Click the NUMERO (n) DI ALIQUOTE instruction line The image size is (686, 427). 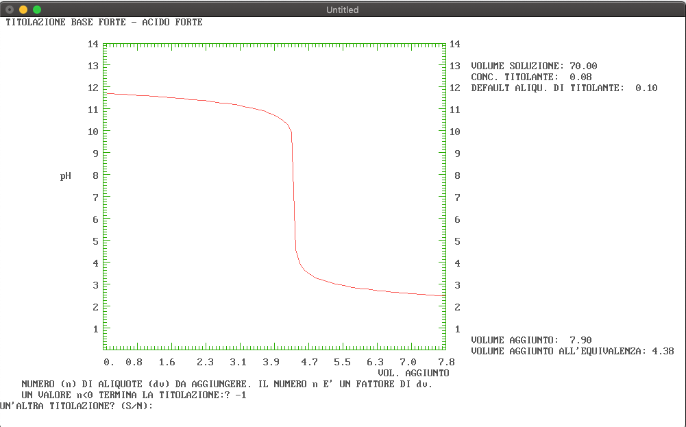pos(226,384)
